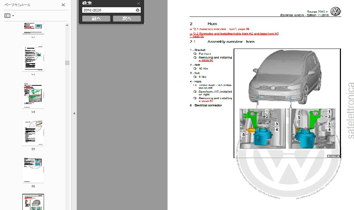
Task: Click the '1 - Bracket' text
Action: [x=197, y=50]
